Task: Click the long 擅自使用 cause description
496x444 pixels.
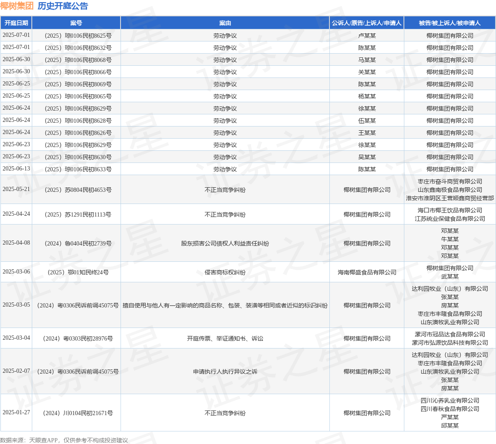Action: pyautogui.click(x=225, y=305)
